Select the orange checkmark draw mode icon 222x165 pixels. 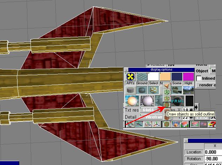pos(167,86)
